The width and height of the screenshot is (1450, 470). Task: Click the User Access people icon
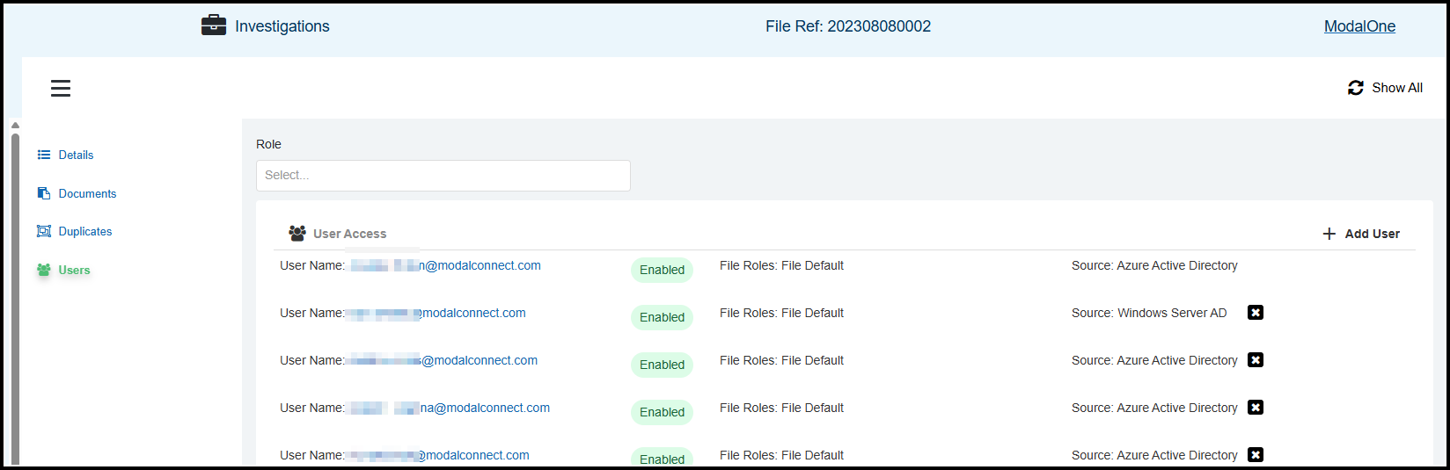[297, 234]
